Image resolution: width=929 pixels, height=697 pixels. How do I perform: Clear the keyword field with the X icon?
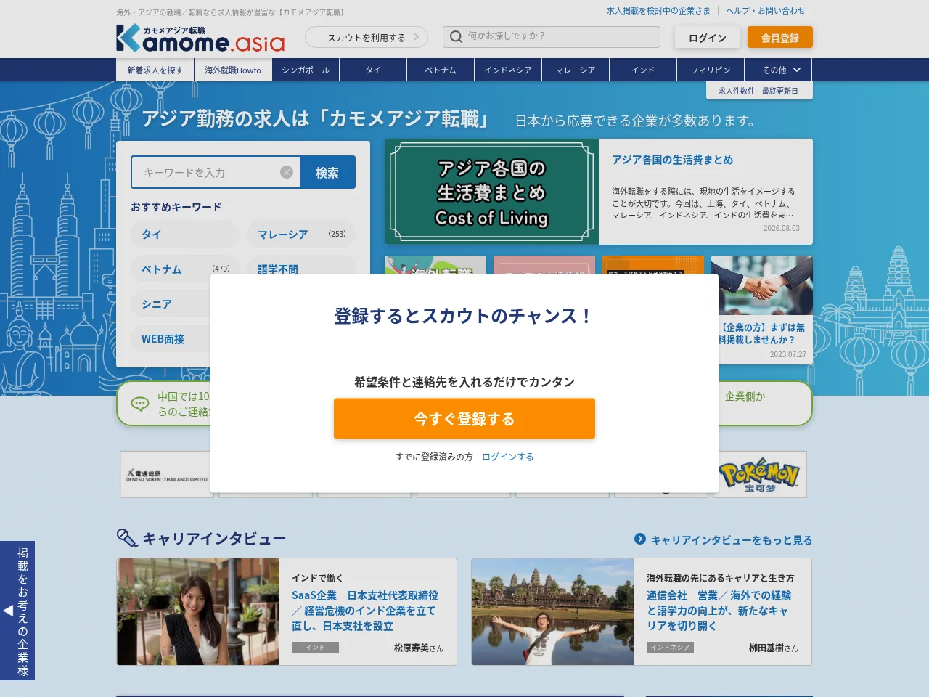(287, 172)
